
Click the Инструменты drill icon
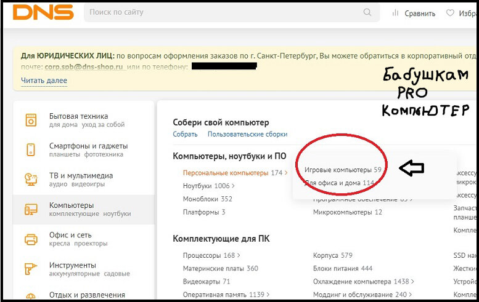click(x=31, y=269)
